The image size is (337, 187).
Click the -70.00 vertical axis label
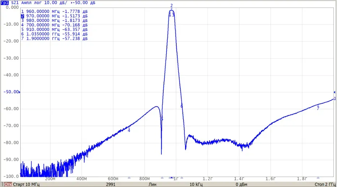point(11,126)
